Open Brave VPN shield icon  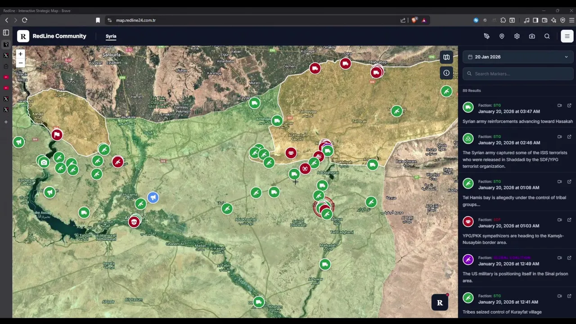[562, 20]
